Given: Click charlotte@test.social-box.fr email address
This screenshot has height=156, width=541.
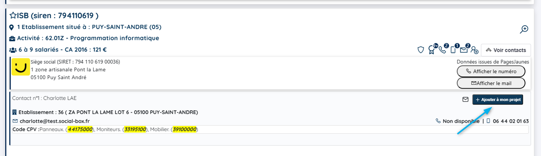Looking at the screenshot, I should (x=55, y=121).
